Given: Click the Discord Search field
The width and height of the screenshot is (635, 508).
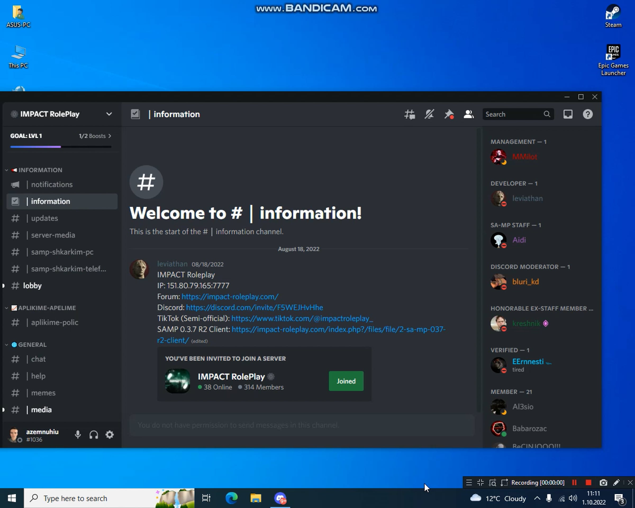Looking at the screenshot, I should tap(513, 114).
